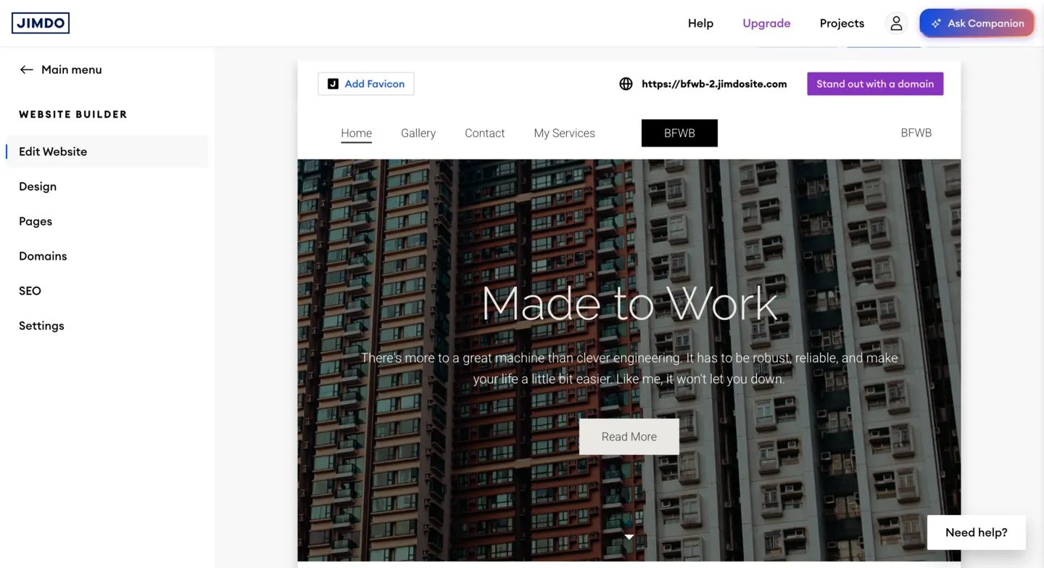Click the globe icon next to site URL
Viewport: 1044px width, 568px height.
[626, 84]
